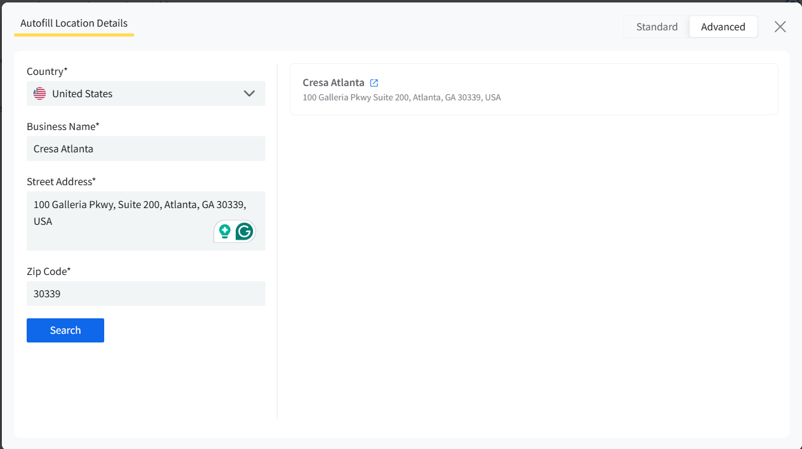
Task: Select the Cresa Atlanta result title
Action: coord(334,82)
